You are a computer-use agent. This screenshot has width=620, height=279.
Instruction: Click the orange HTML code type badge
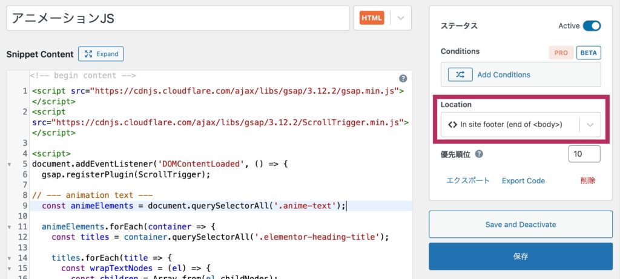point(372,18)
